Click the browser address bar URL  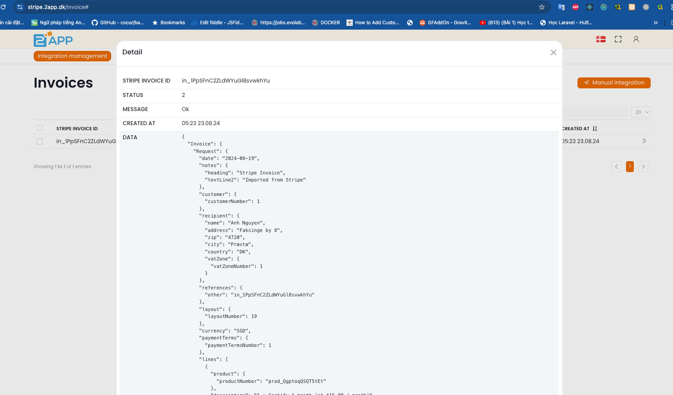click(x=58, y=7)
